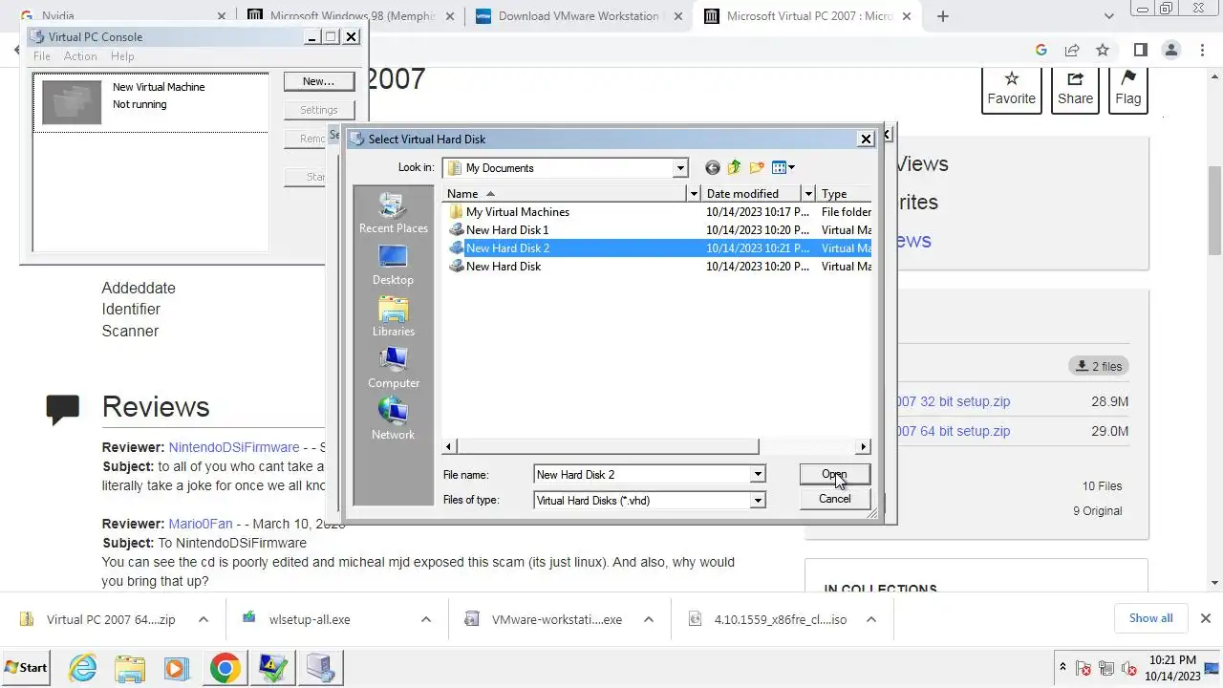Screen dimensions: 1223x688
Task: Open Action menu in Virtual PC Console
Action: click(x=80, y=56)
